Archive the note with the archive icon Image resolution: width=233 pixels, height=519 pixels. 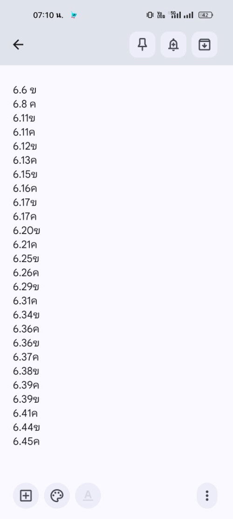pos(204,44)
